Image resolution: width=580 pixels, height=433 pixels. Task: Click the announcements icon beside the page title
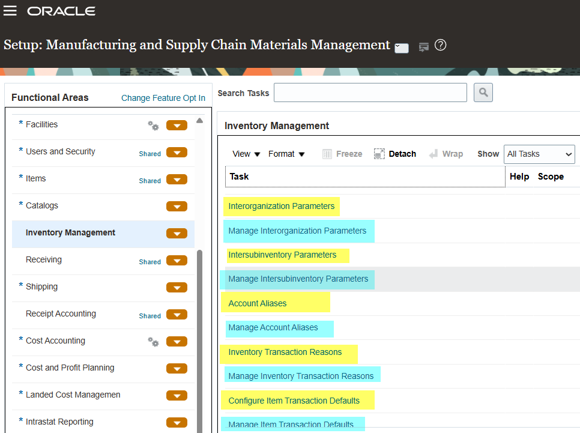424,45
